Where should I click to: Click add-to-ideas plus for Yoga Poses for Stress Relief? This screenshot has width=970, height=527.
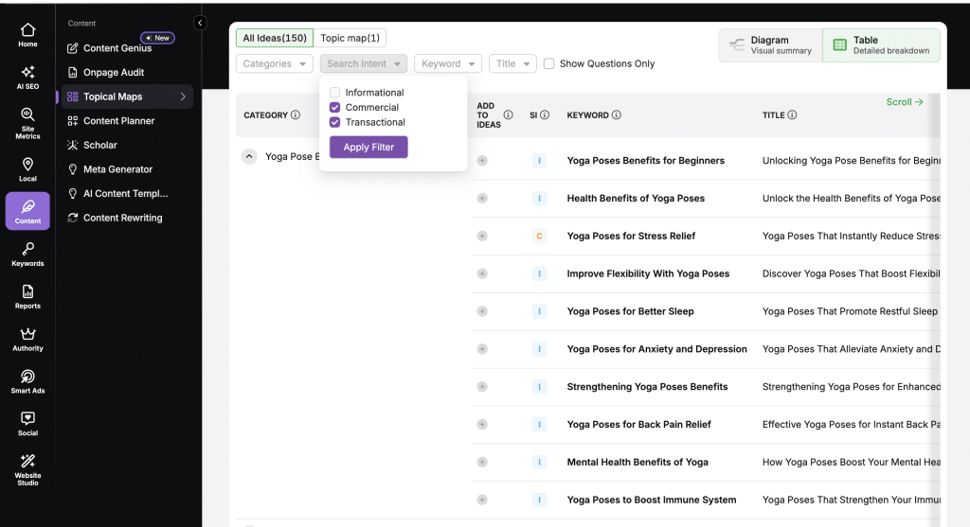[482, 237]
